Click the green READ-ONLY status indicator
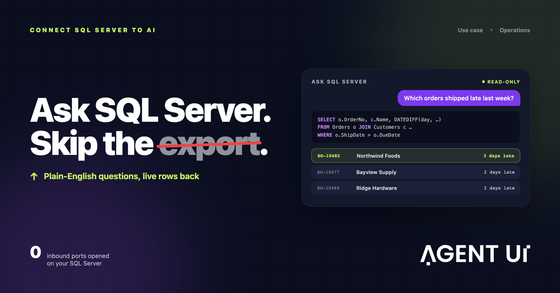560x293 pixels. [501, 82]
